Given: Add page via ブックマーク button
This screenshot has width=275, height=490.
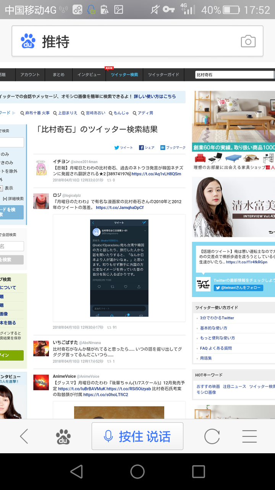Looking at the screenshot, I should (x=173, y=147).
